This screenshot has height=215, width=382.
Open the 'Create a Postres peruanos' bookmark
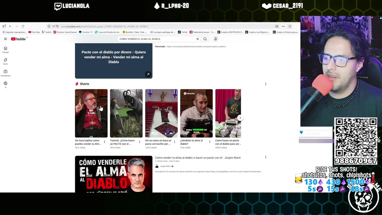pos(286,32)
